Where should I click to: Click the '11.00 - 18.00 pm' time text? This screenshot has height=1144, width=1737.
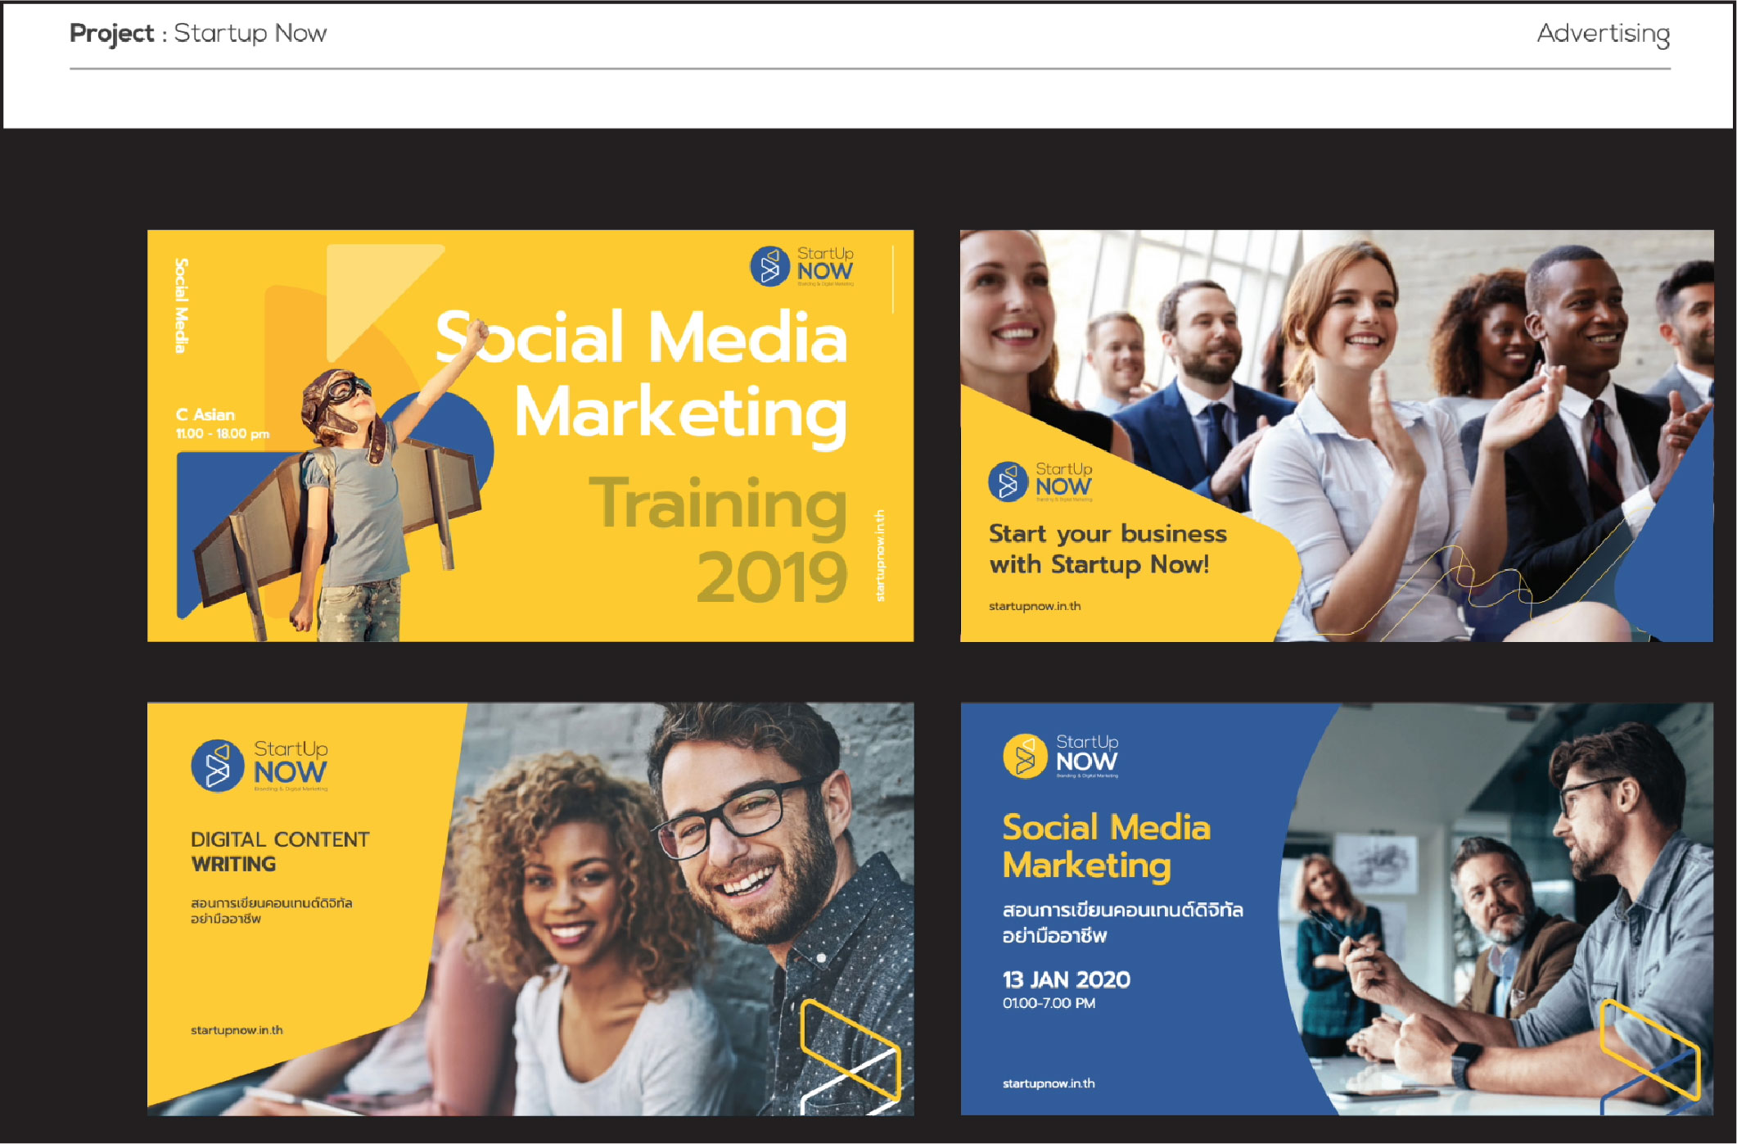(x=222, y=433)
